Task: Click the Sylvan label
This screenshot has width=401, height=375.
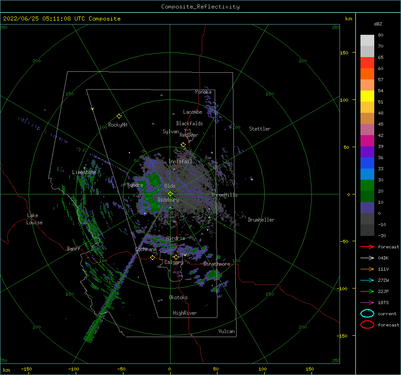Action: [171, 132]
